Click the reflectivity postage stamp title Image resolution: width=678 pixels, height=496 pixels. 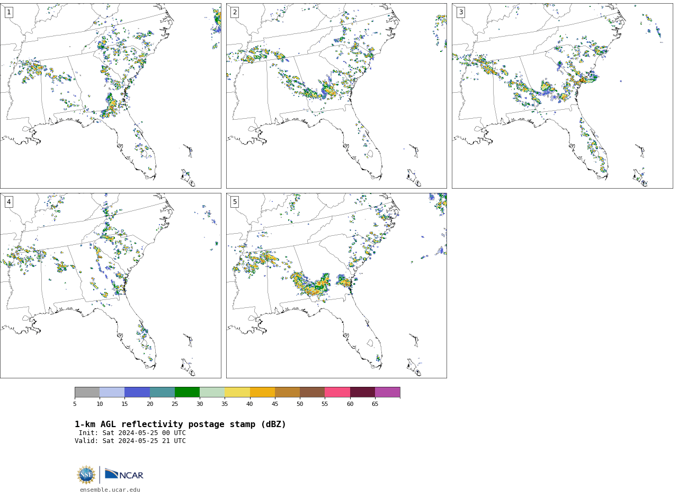pos(180,424)
